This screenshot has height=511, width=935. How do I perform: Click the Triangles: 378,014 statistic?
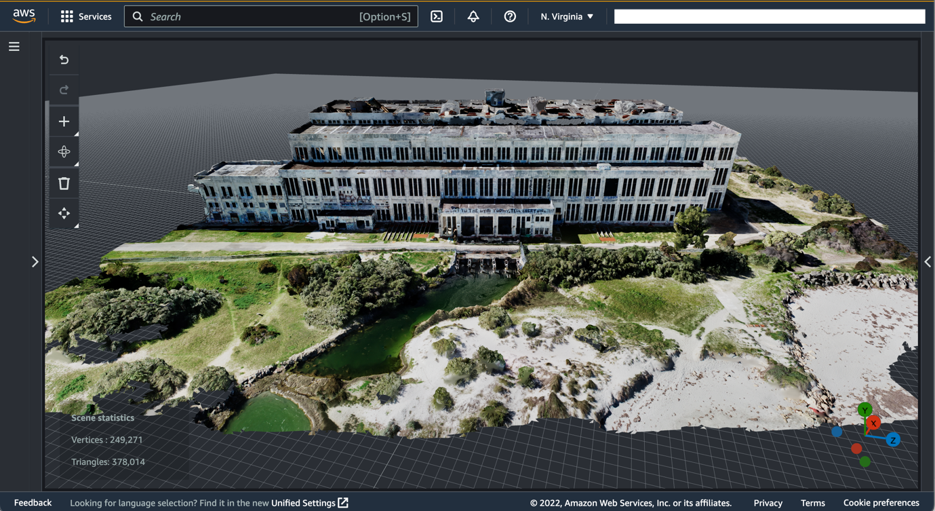(108, 461)
